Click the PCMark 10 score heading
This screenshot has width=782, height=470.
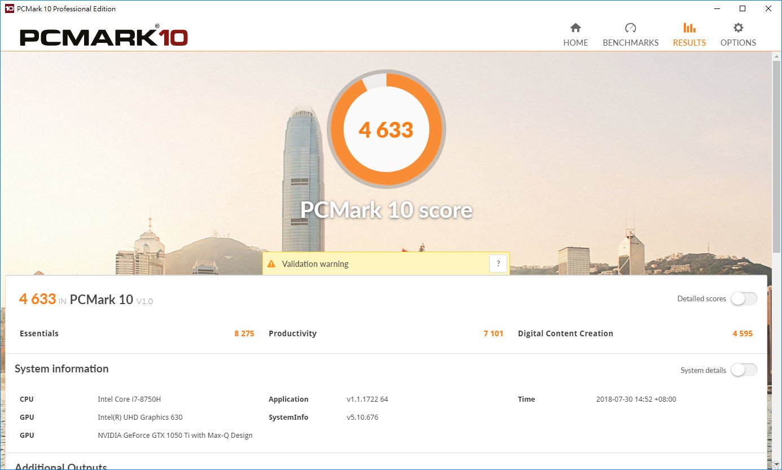386,210
